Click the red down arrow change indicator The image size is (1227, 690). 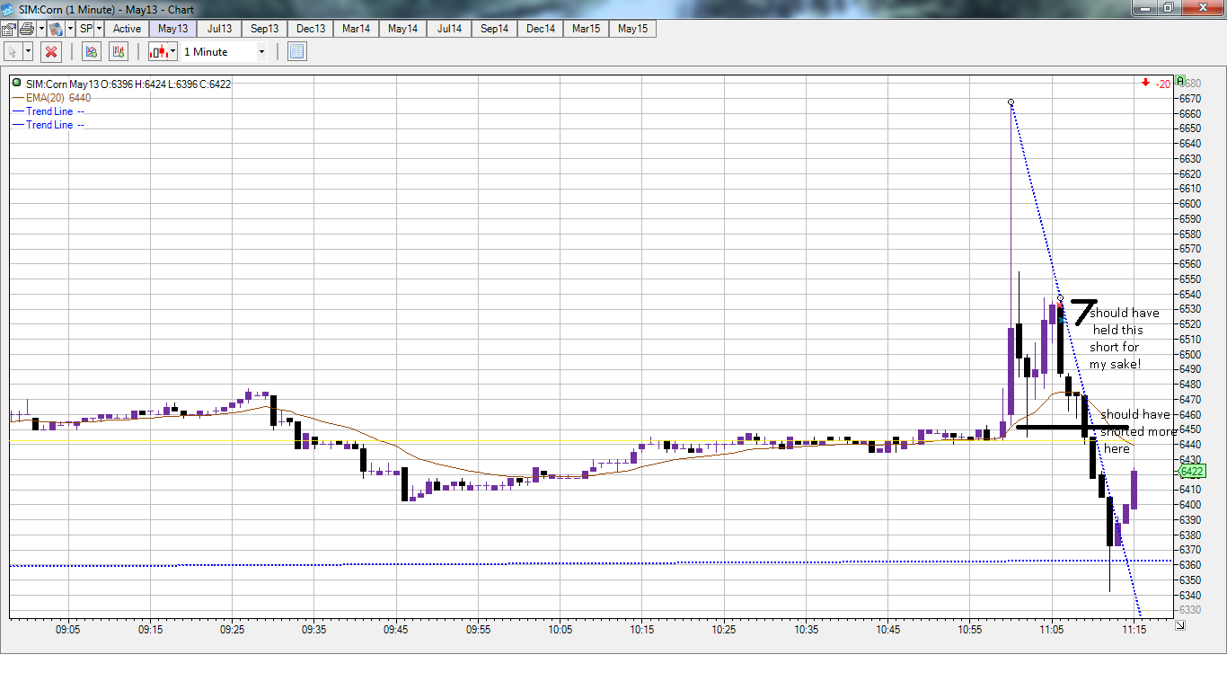click(x=1146, y=83)
